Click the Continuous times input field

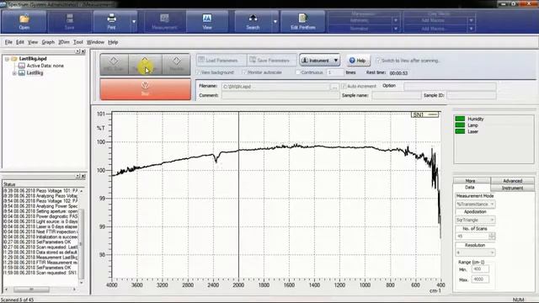(x=335, y=72)
